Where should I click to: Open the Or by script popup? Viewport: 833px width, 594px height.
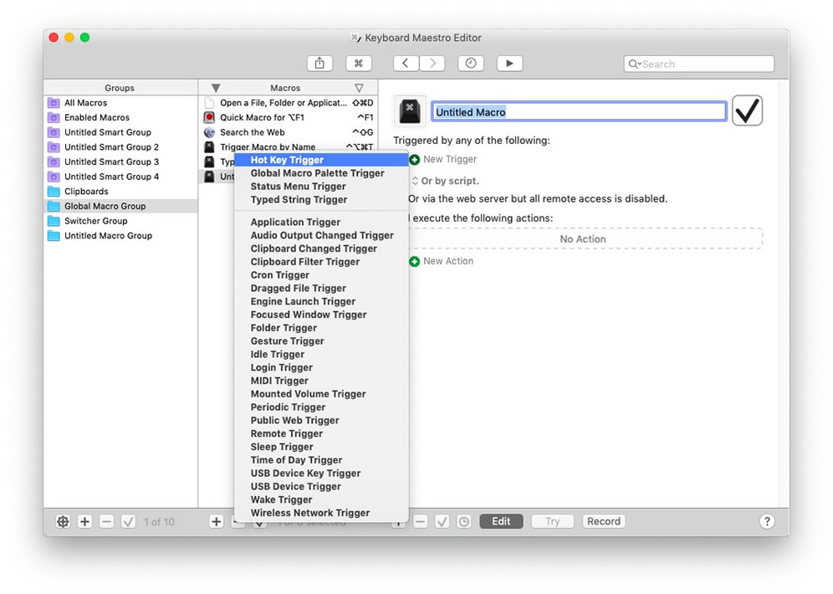[445, 181]
